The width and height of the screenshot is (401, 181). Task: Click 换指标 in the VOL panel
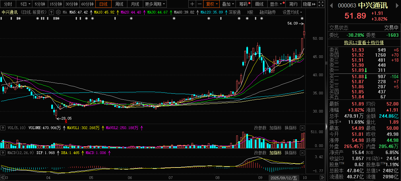pyautogui.click(x=291, y=128)
